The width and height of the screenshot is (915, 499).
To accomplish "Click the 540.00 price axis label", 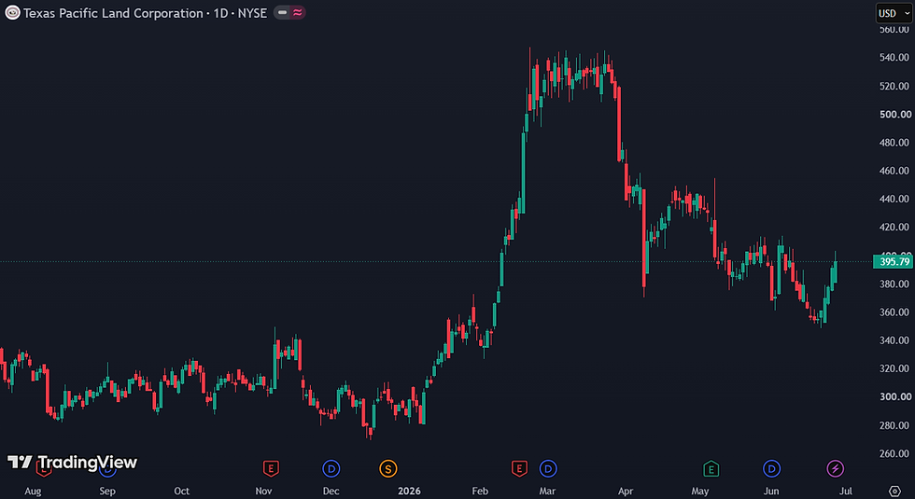I will coord(894,58).
